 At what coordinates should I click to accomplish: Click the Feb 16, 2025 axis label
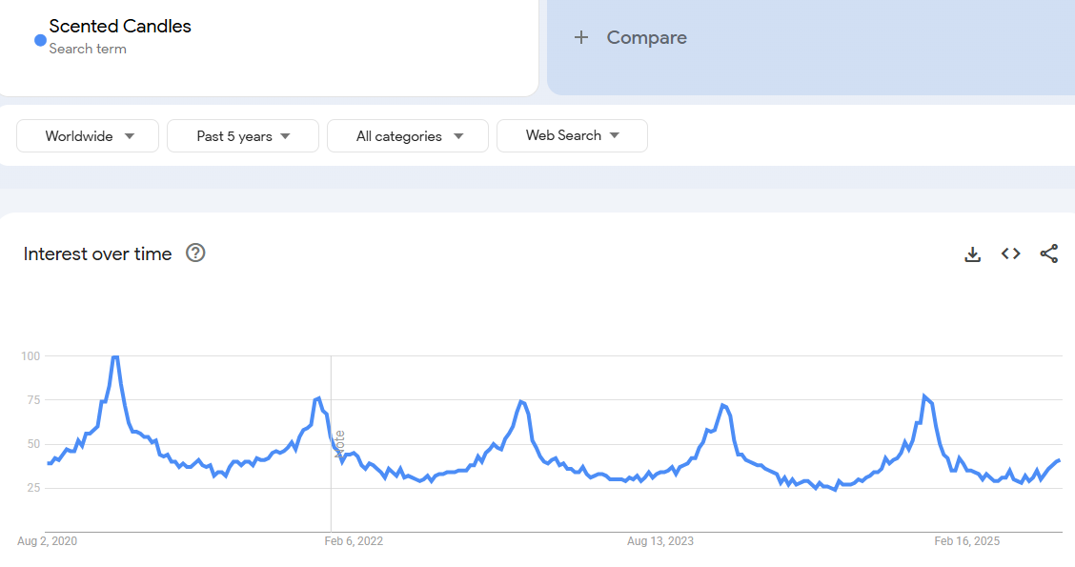(x=966, y=541)
